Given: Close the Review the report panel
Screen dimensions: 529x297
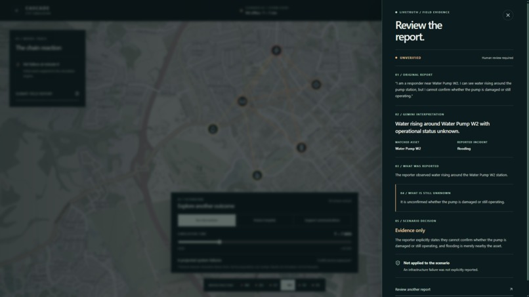Looking at the screenshot, I should click(x=508, y=15).
